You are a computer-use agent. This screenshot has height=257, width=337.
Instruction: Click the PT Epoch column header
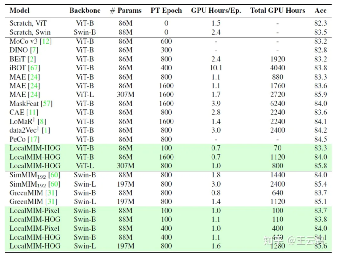pyautogui.click(x=166, y=11)
